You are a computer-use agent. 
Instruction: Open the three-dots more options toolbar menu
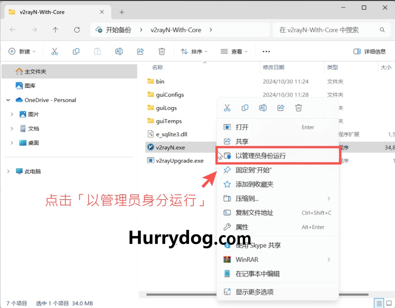(266, 51)
